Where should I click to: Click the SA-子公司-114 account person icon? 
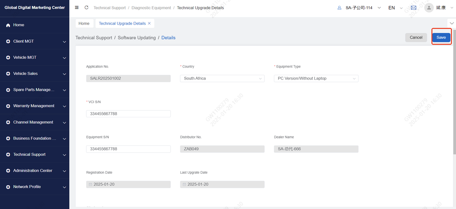click(339, 8)
